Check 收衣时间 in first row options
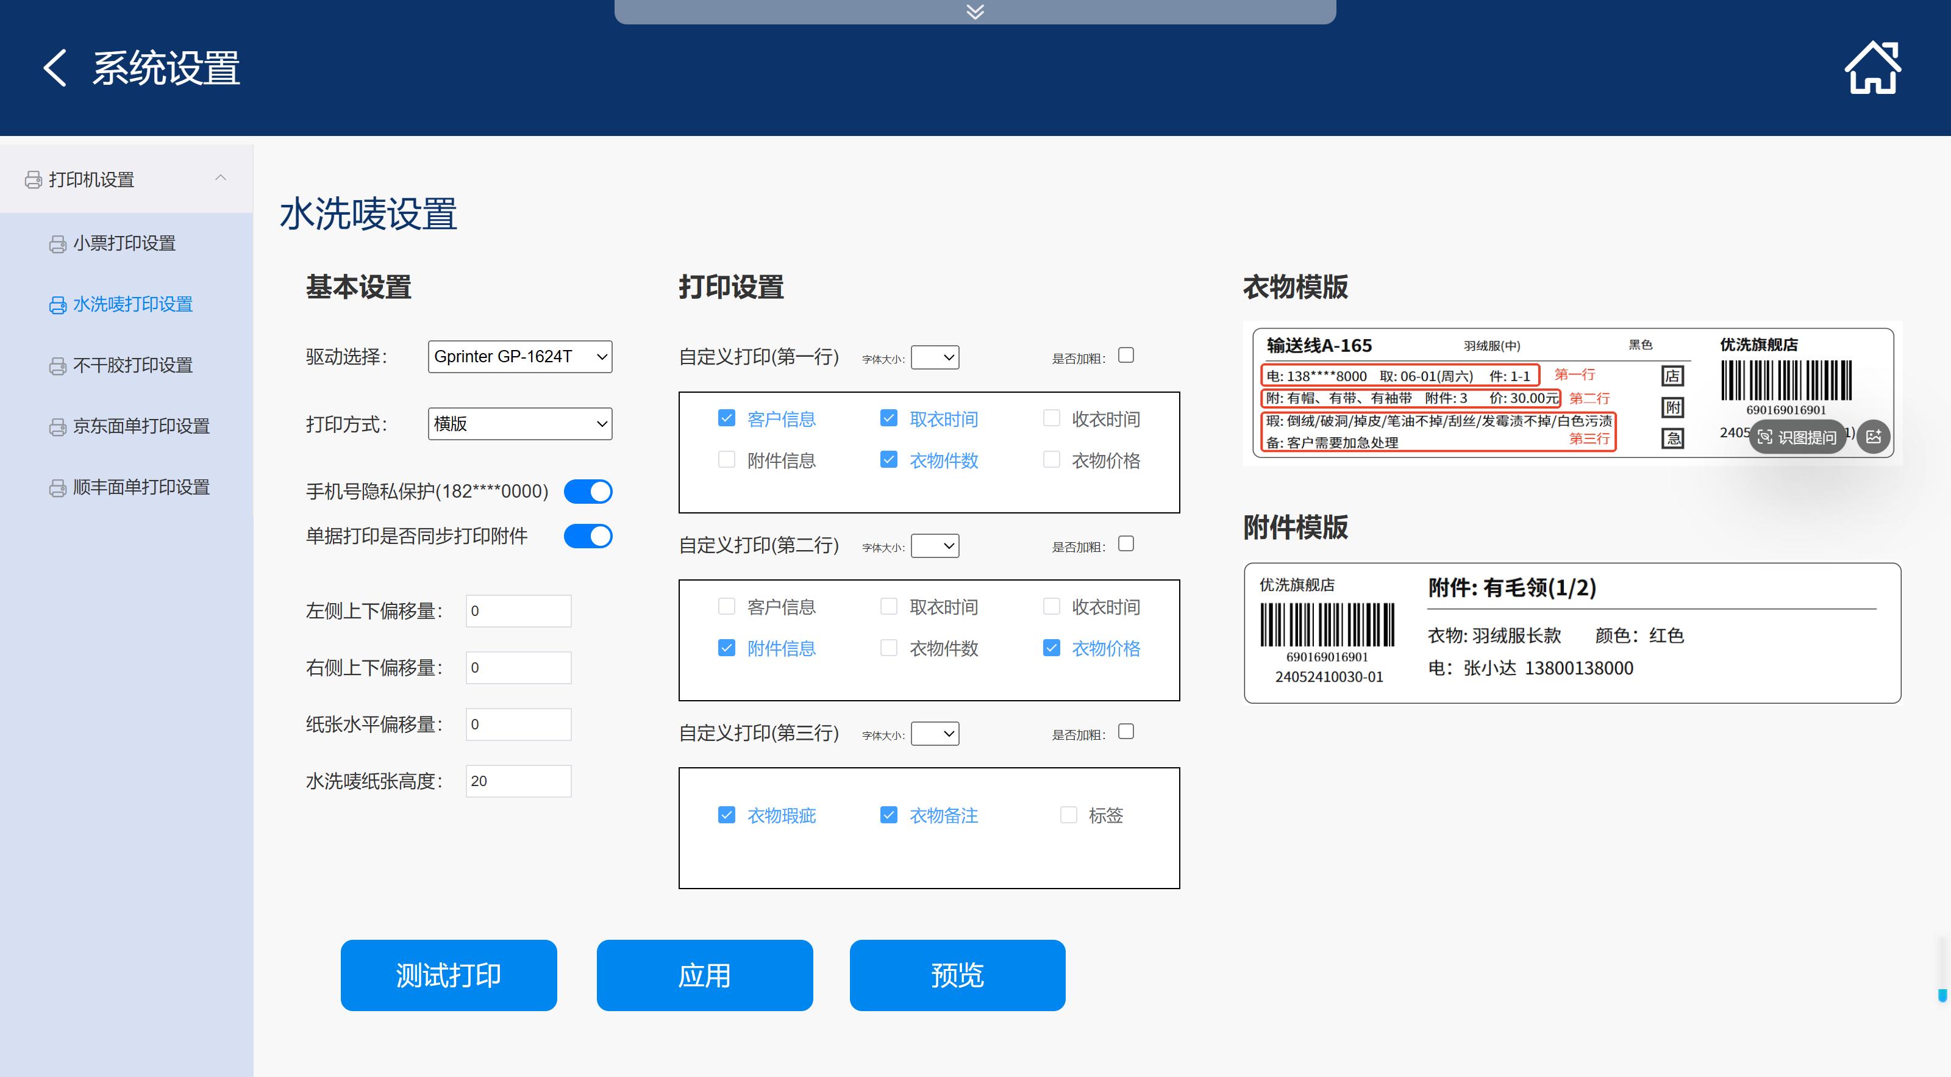Image resolution: width=1951 pixels, height=1077 pixels. 1051,418
